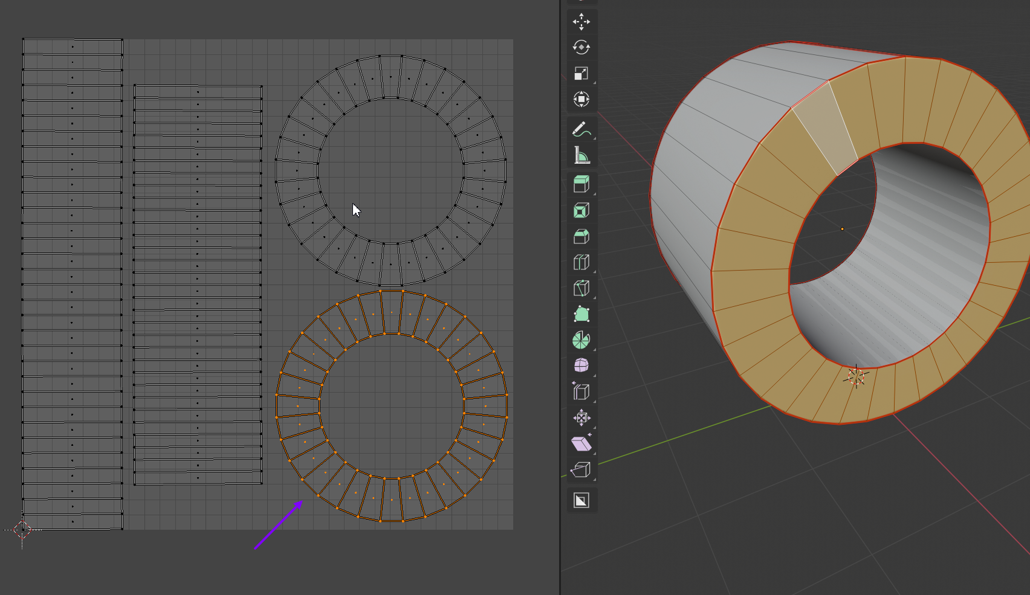Select the Spin tool
This screenshot has width=1030, height=595.
[x=581, y=340]
